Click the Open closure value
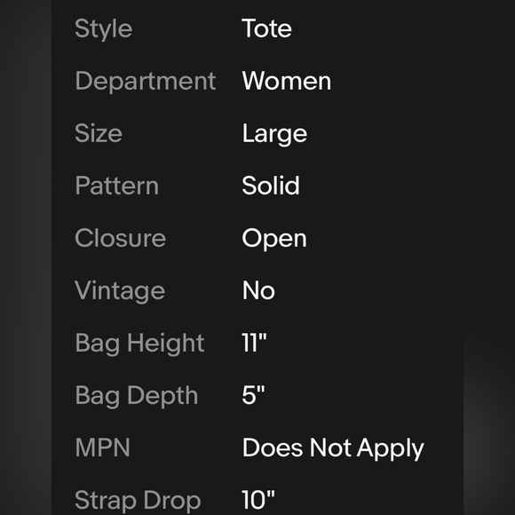The height and width of the screenshot is (515, 515). (x=274, y=239)
